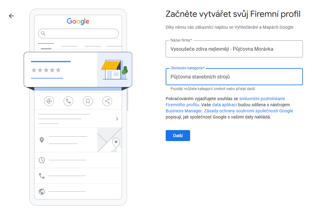Open the data aplikací link

pos(225,105)
